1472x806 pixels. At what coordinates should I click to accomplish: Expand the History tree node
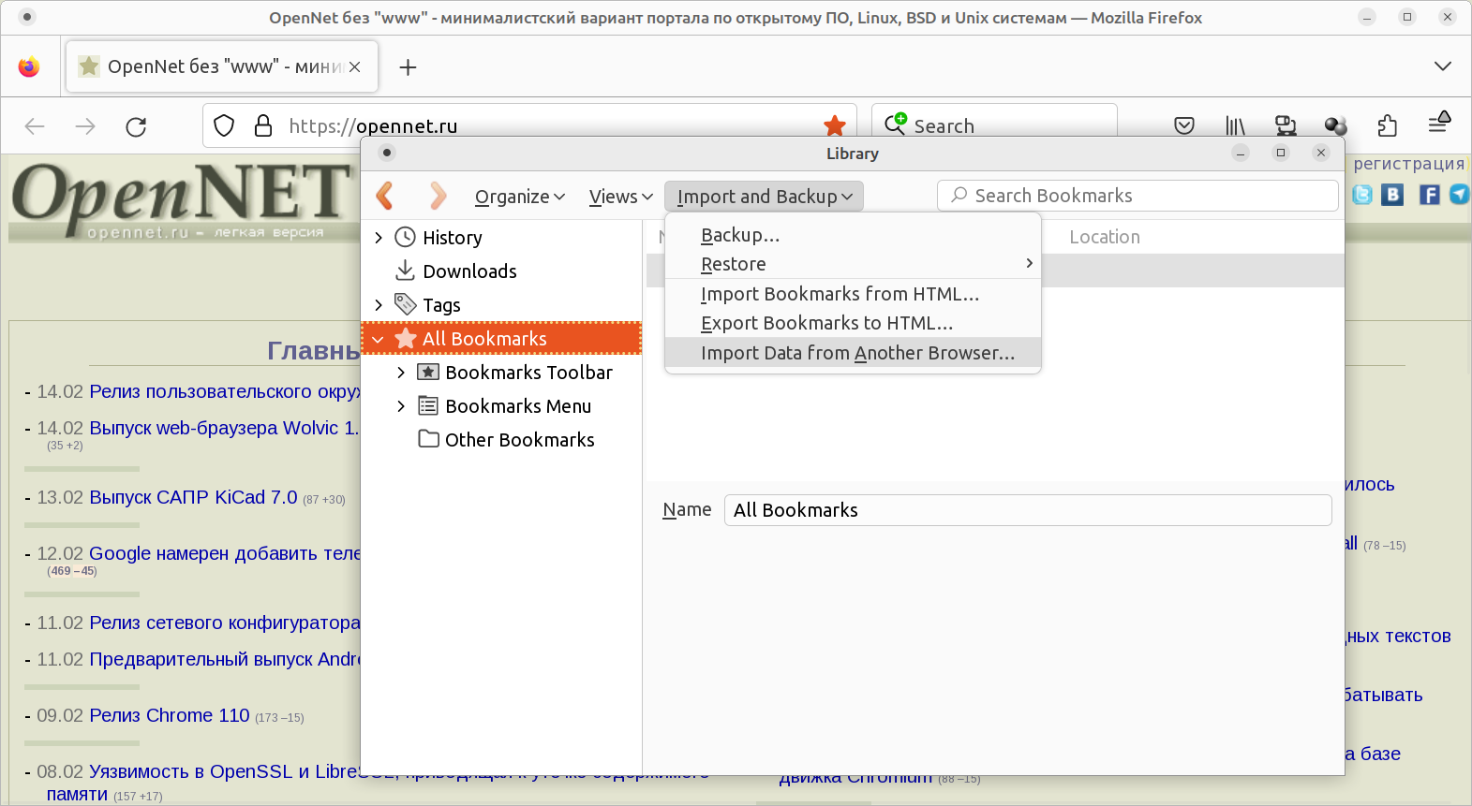(379, 238)
